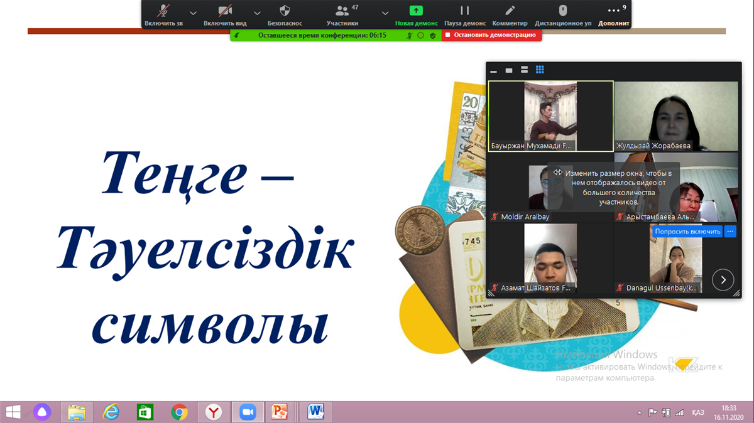Turn on camera video in Zoom toolbar
Viewport: 754px width, 423px height.
coord(225,14)
